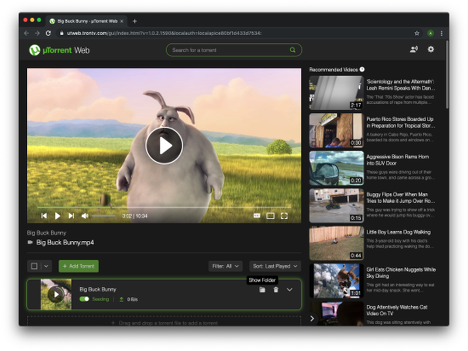Play Big Buck Bunny from the torrent thumbnail
468x351 pixels.
(x=56, y=295)
